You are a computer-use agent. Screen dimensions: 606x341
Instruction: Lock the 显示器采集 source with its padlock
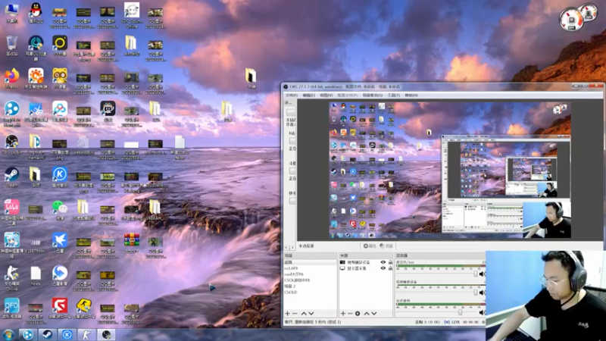390,268
